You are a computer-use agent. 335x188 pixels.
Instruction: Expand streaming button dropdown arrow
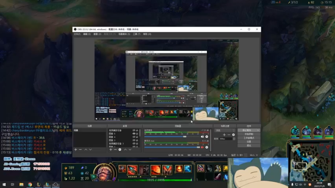point(258,130)
